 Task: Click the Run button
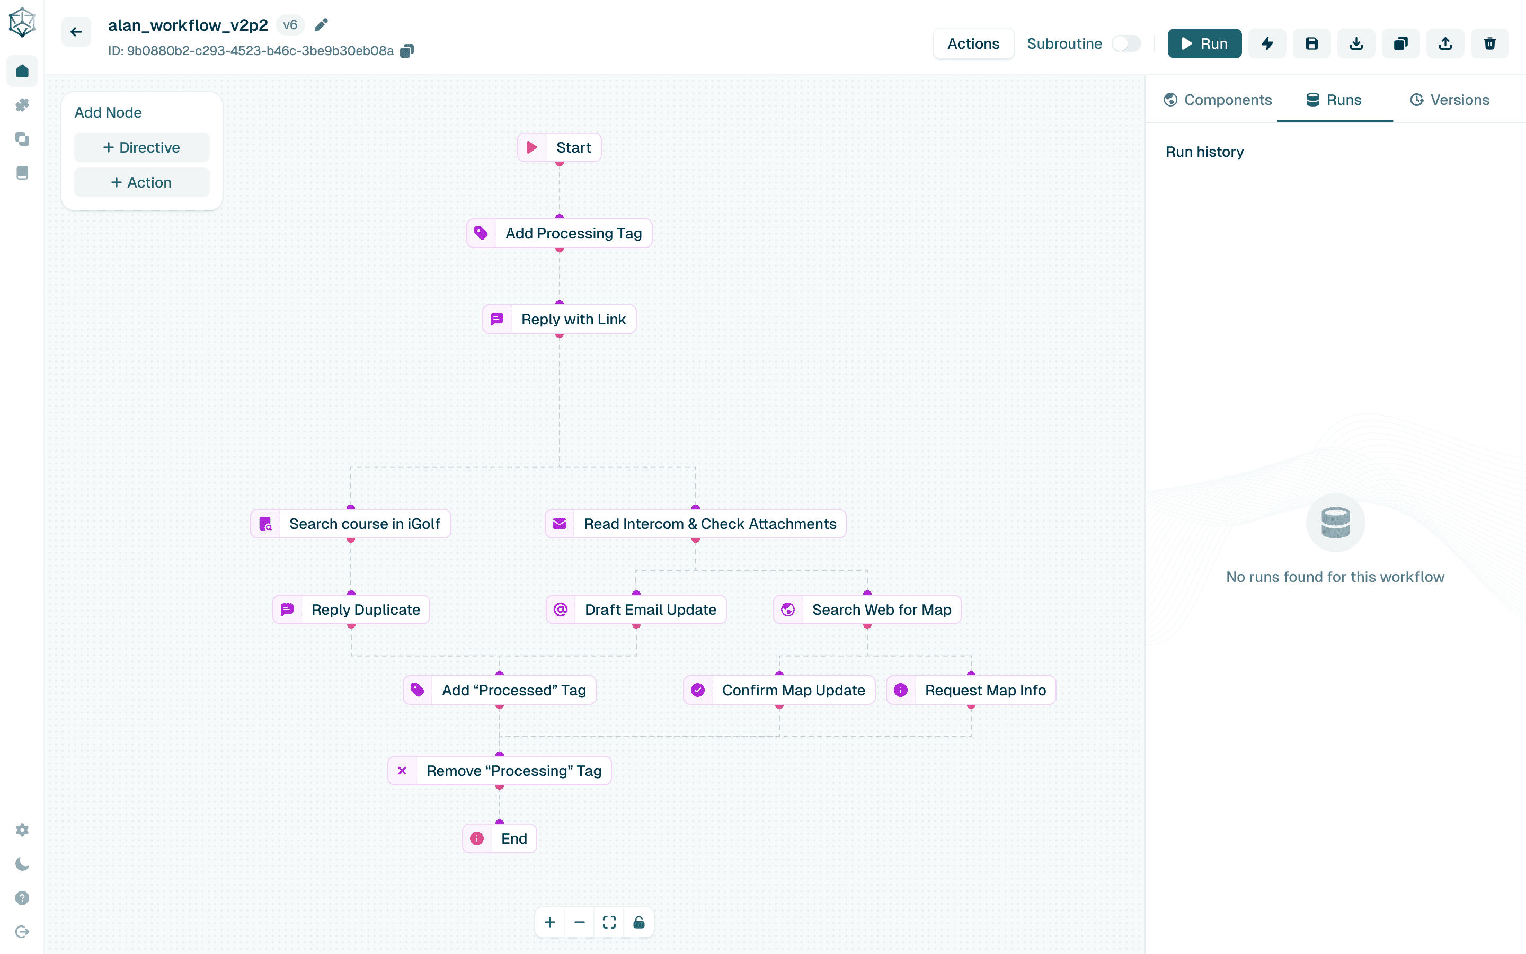click(x=1204, y=43)
